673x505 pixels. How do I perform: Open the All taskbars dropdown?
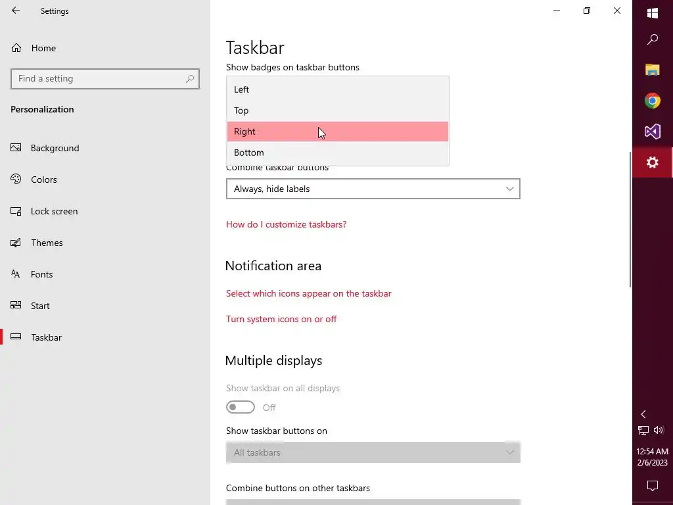pos(373,452)
